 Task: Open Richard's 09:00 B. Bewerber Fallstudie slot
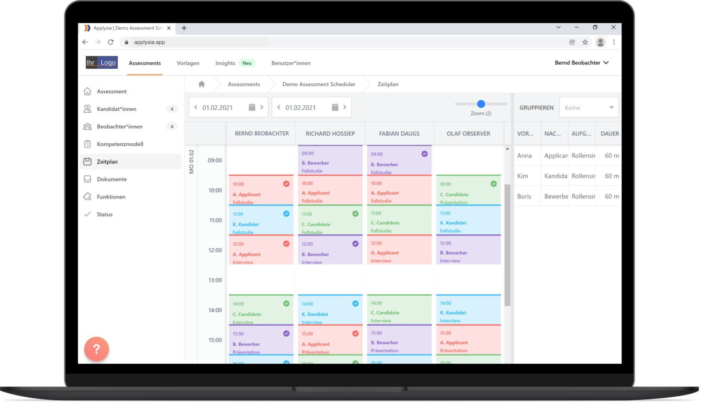point(330,160)
